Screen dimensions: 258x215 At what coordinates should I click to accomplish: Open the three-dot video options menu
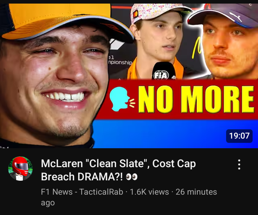[x=239, y=164]
